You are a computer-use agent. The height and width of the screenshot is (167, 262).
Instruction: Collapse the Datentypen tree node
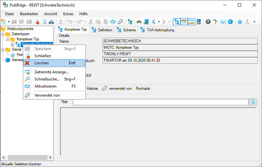tap(3, 34)
